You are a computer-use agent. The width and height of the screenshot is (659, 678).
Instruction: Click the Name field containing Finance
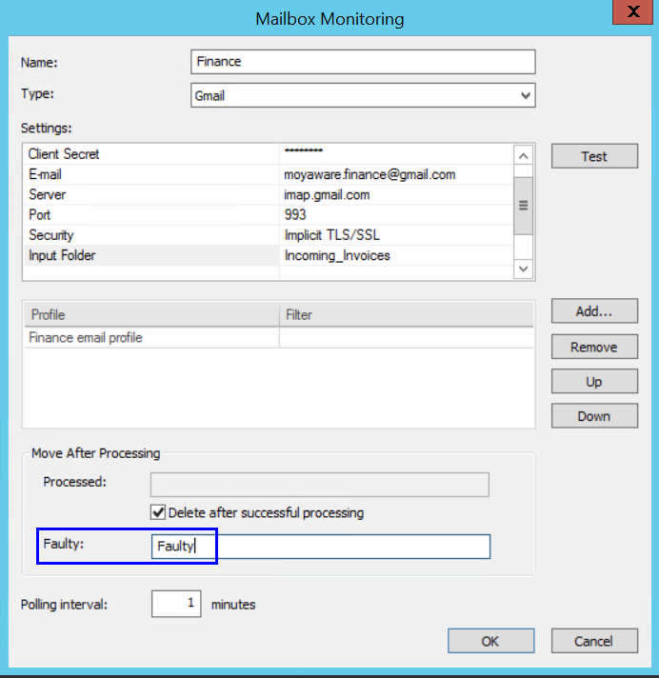coord(363,62)
